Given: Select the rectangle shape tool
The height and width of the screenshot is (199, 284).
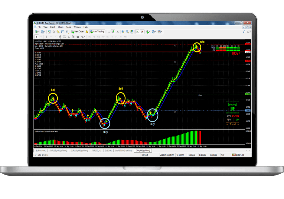Looking at the screenshot, I should coord(78,37).
